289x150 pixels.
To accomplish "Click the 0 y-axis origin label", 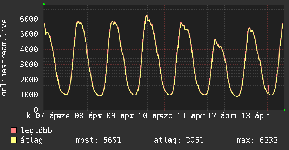I will tap(35, 110).
